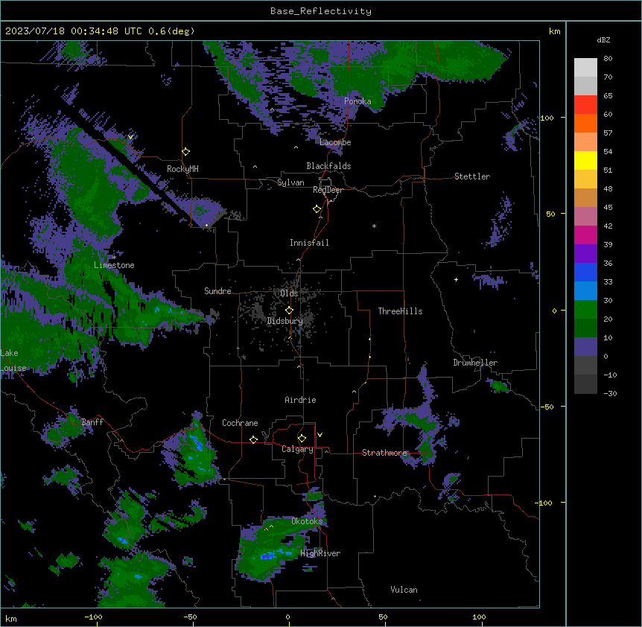The image size is (642, 627).
Task: Select the Drumheller label
Action: tap(475, 363)
